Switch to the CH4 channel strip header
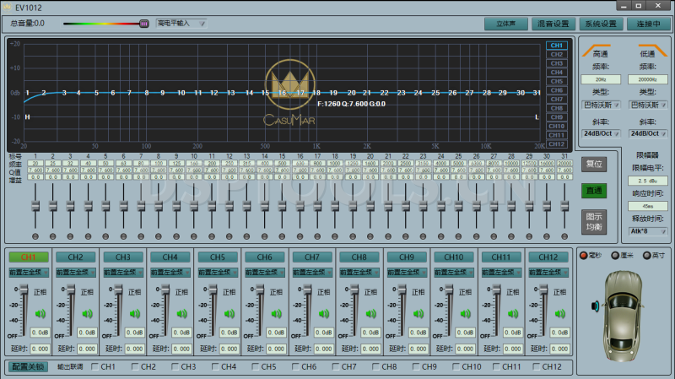 pos(170,257)
